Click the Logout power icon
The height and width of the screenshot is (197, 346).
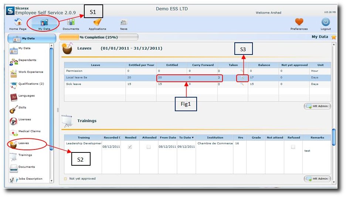[326, 22]
